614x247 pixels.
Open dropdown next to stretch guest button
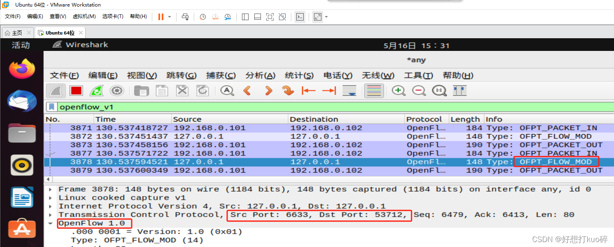[x=326, y=17]
